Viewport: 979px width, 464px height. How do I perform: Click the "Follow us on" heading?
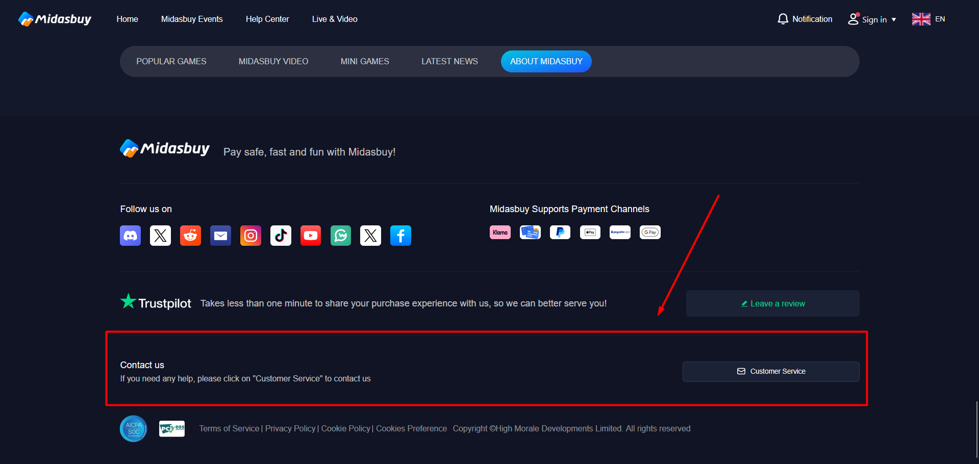(x=146, y=209)
